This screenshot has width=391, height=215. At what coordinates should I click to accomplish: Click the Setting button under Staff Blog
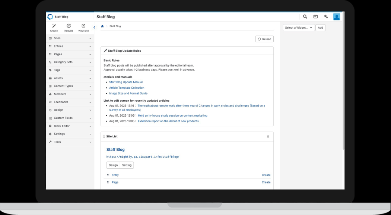(127, 165)
